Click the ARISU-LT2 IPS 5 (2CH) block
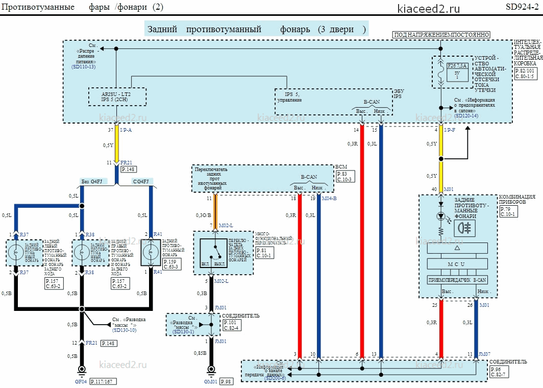The width and height of the screenshot is (543, 388). tap(117, 96)
